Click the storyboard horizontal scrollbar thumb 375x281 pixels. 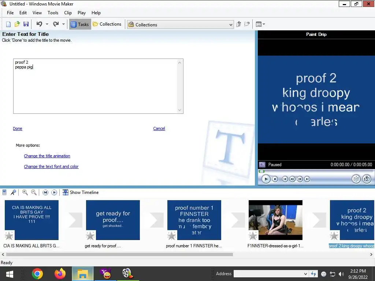[x=120, y=255]
